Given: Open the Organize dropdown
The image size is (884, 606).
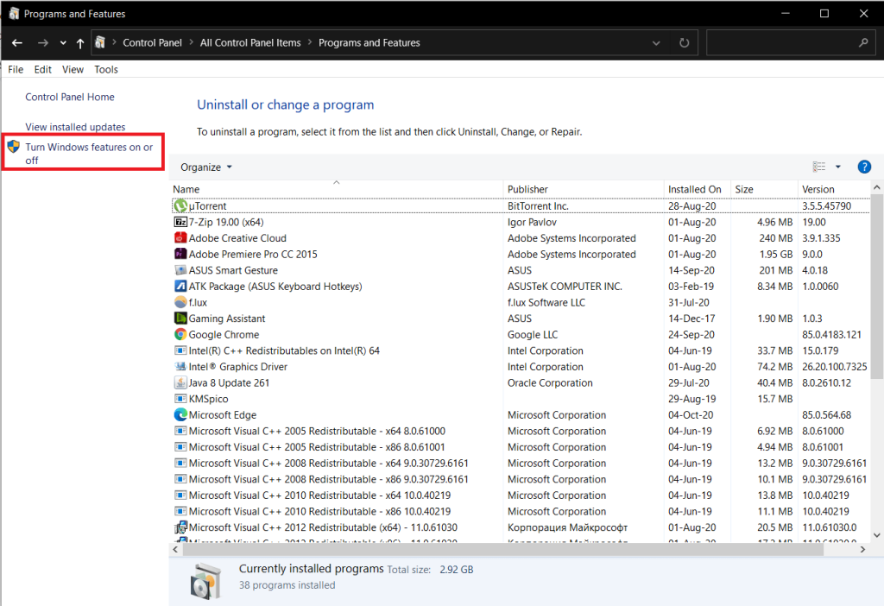Looking at the screenshot, I should (205, 167).
